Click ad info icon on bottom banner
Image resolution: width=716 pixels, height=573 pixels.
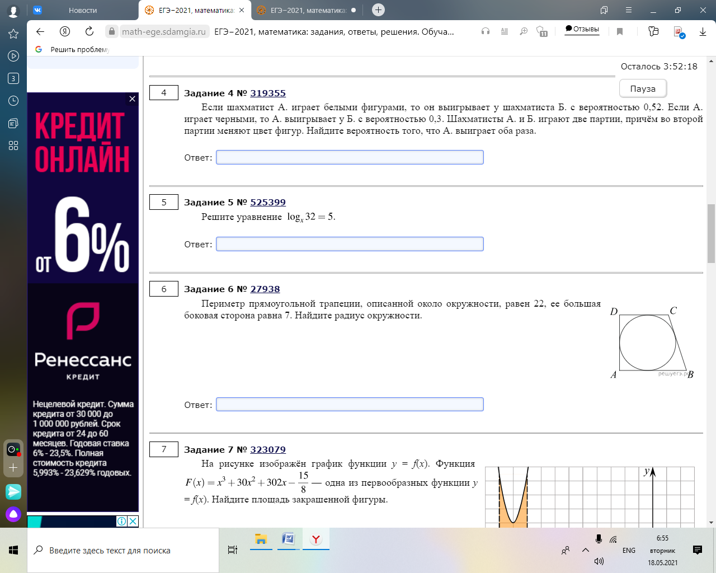pos(121,521)
